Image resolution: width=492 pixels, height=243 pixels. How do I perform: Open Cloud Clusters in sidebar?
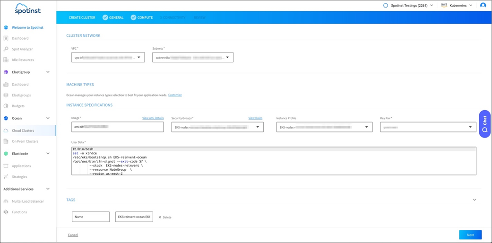(x=23, y=130)
